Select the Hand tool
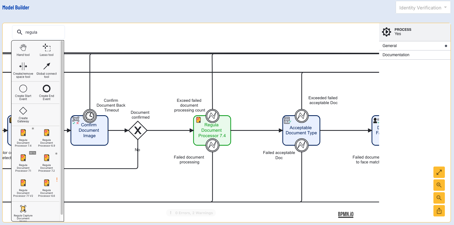This screenshot has width=454, height=225. coord(23,50)
